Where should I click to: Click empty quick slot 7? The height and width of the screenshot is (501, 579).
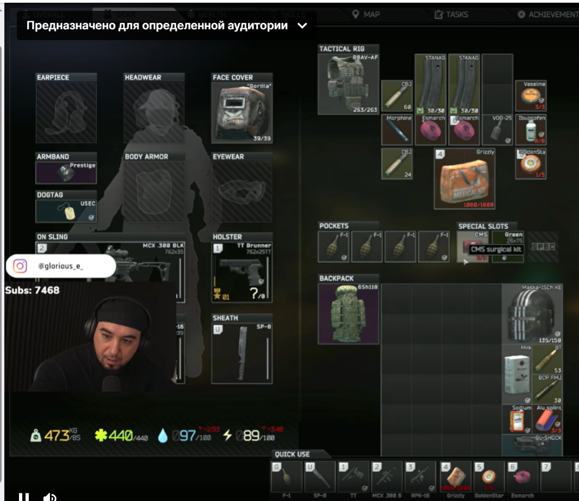[x=555, y=477]
